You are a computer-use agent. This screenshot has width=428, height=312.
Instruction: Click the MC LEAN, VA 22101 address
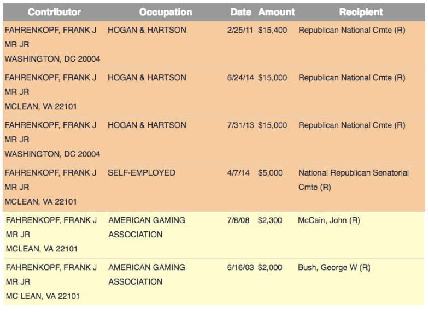pos(43,296)
